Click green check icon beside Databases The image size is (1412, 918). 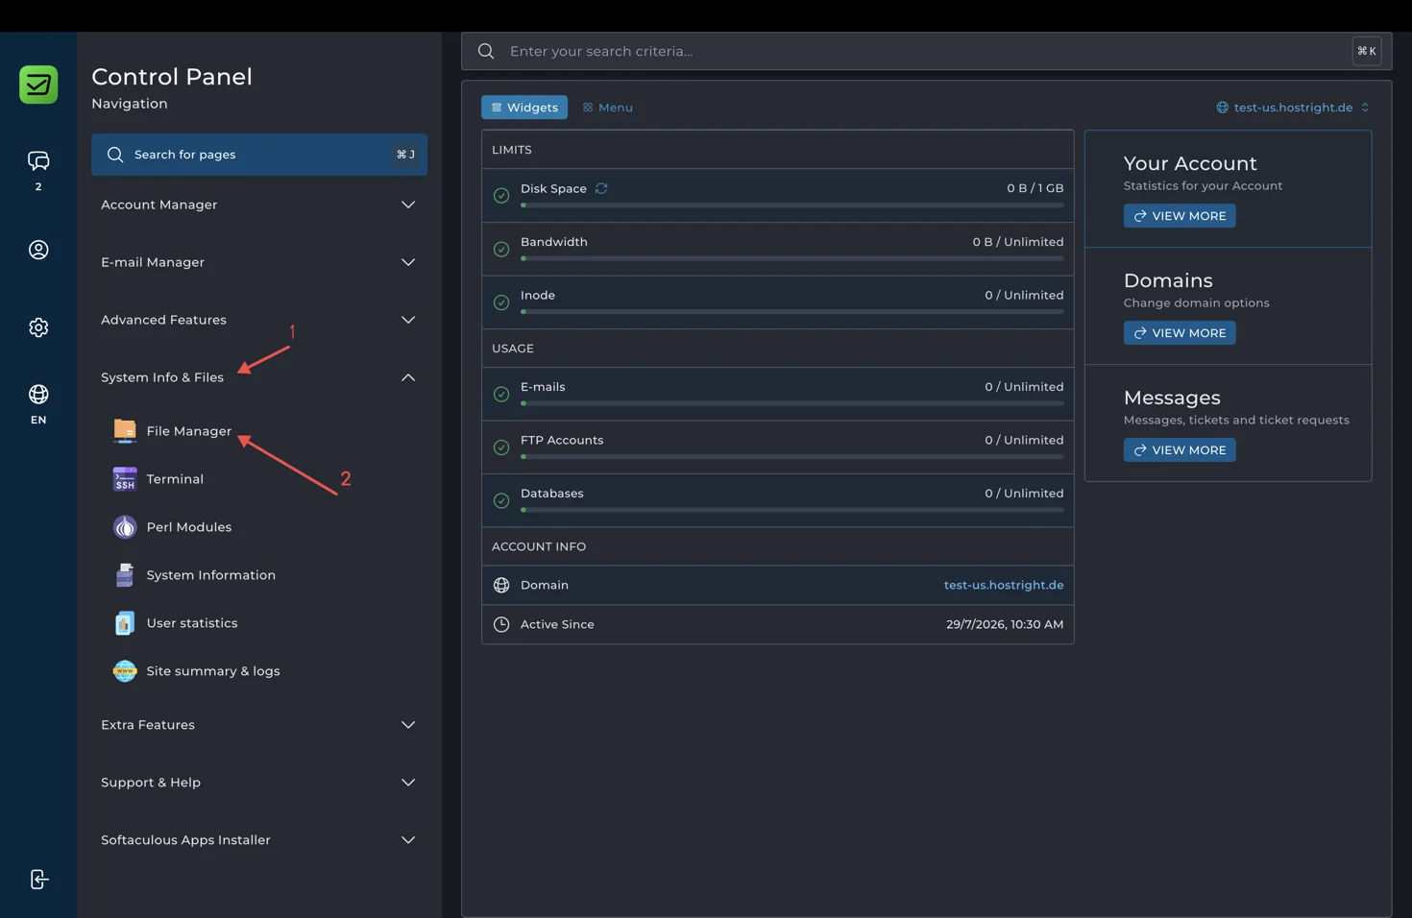[x=501, y=501]
